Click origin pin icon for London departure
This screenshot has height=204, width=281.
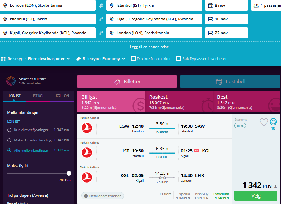[5, 5]
